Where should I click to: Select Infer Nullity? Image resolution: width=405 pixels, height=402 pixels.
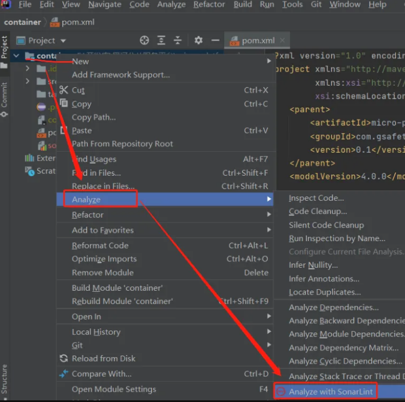(x=313, y=265)
